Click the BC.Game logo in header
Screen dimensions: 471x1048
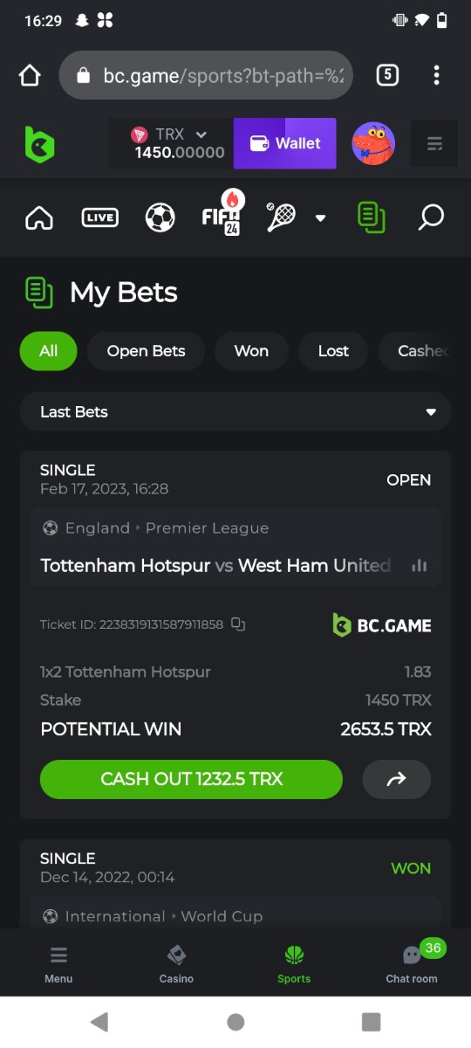[39, 144]
